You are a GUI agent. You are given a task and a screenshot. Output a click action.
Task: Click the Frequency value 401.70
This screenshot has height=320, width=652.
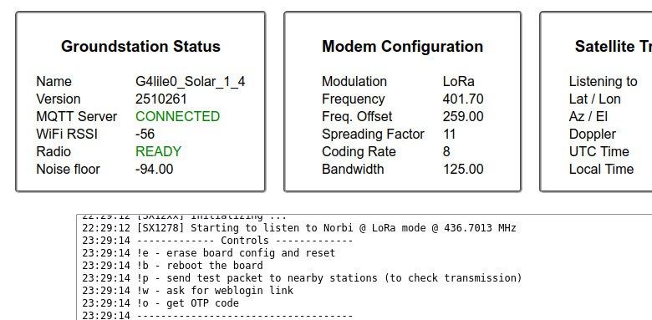[463, 99]
